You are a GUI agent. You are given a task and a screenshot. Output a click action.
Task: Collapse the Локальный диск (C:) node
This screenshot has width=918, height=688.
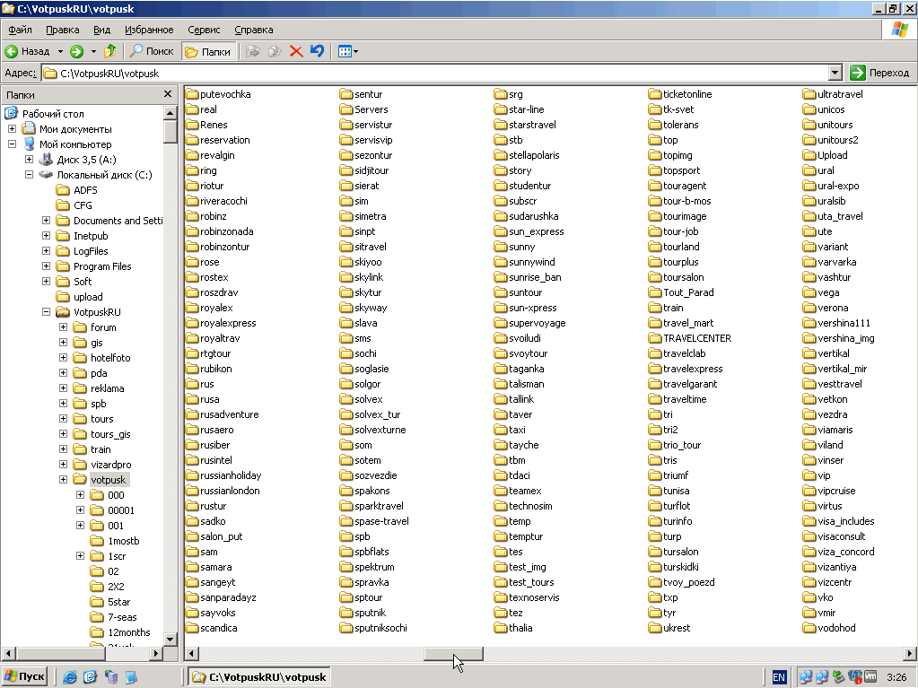pos(29,174)
